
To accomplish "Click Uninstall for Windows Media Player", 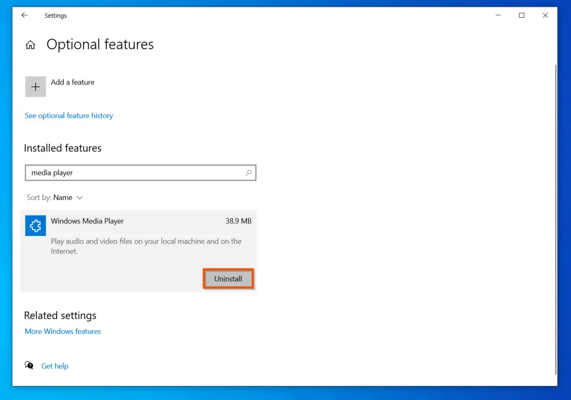I will [x=228, y=279].
